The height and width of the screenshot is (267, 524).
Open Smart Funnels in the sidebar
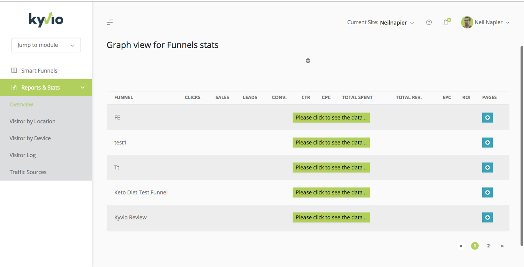[x=46, y=71]
